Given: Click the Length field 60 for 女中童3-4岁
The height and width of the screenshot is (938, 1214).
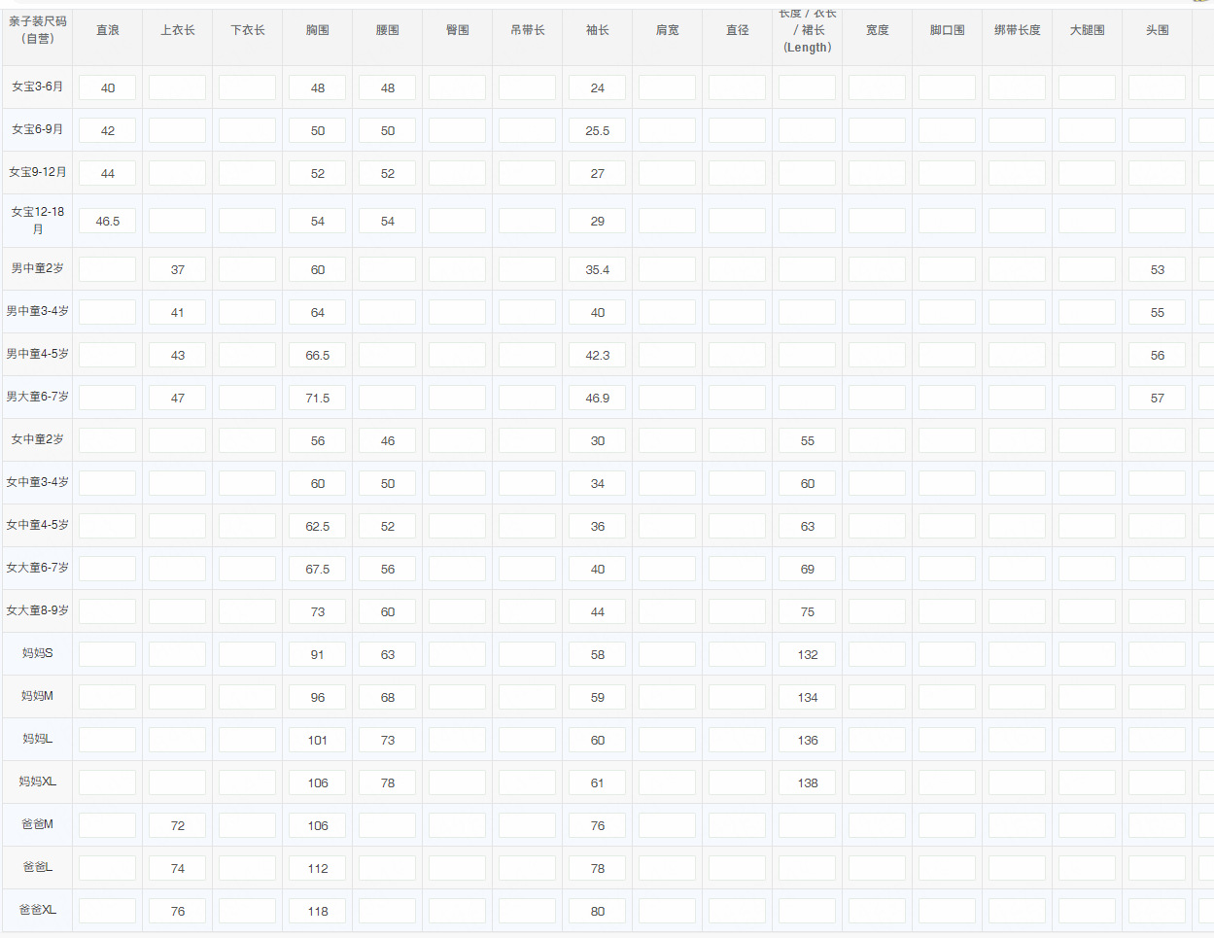Looking at the screenshot, I should pyautogui.click(x=807, y=483).
